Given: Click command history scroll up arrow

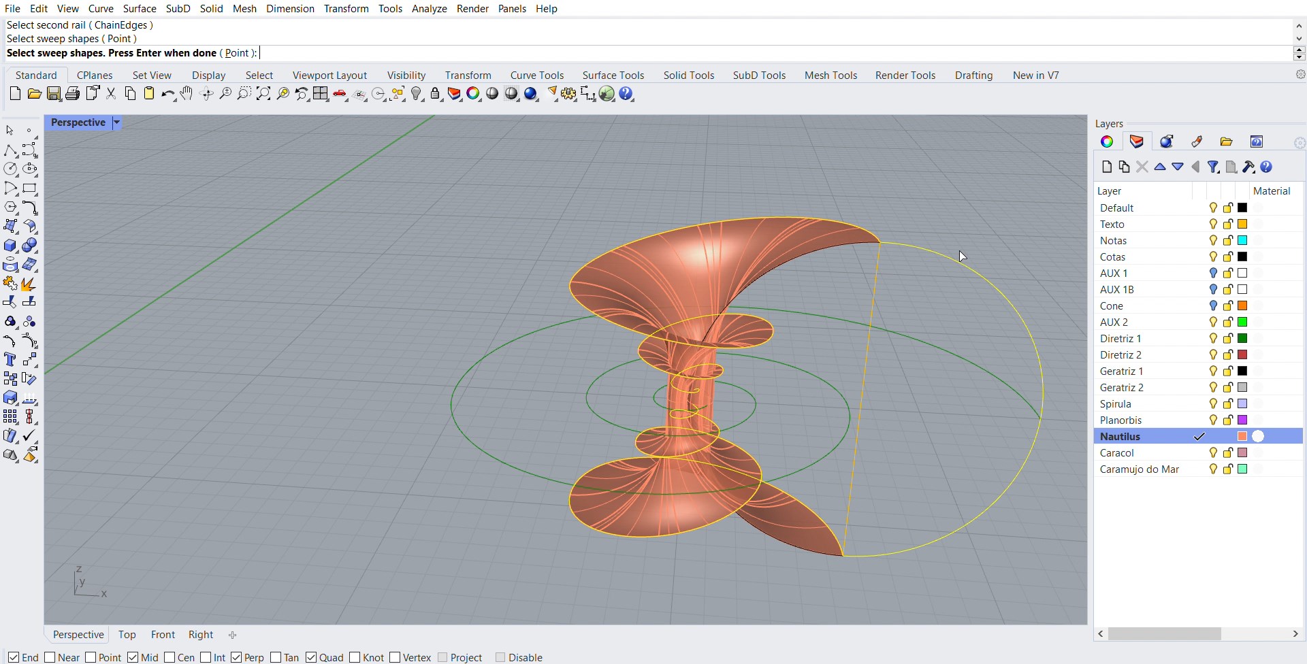Looking at the screenshot, I should pyautogui.click(x=1299, y=26).
